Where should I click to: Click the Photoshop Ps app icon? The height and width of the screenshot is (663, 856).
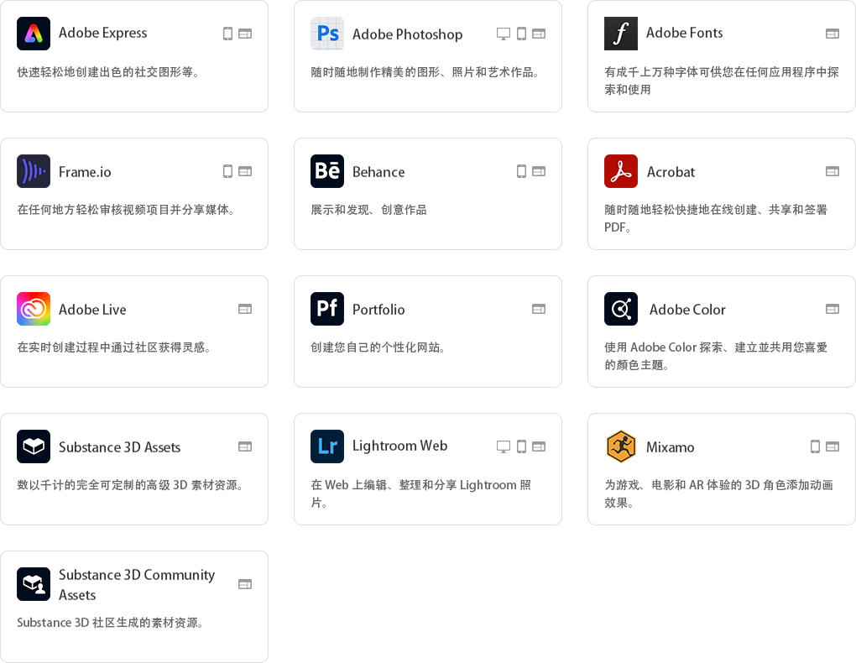tap(327, 34)
